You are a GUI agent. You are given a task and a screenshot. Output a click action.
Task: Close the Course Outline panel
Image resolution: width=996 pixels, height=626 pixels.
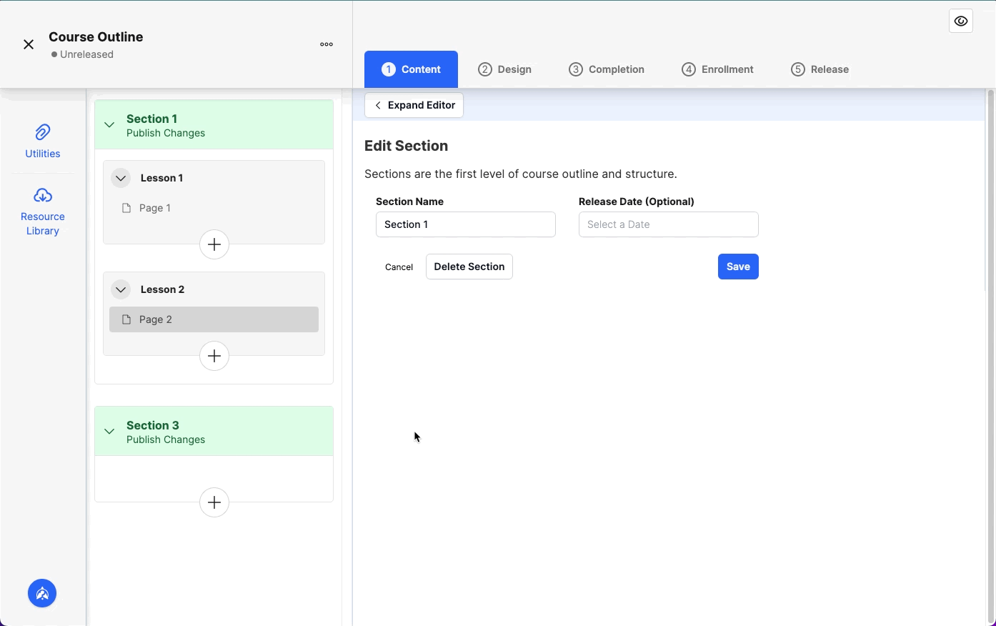click(x=29, y=44)
